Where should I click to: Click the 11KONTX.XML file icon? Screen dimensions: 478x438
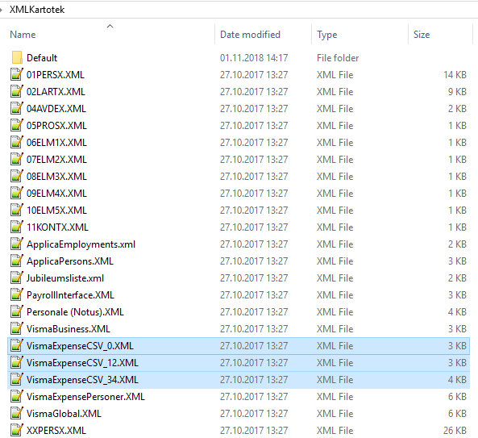click(x=17, y=227)
